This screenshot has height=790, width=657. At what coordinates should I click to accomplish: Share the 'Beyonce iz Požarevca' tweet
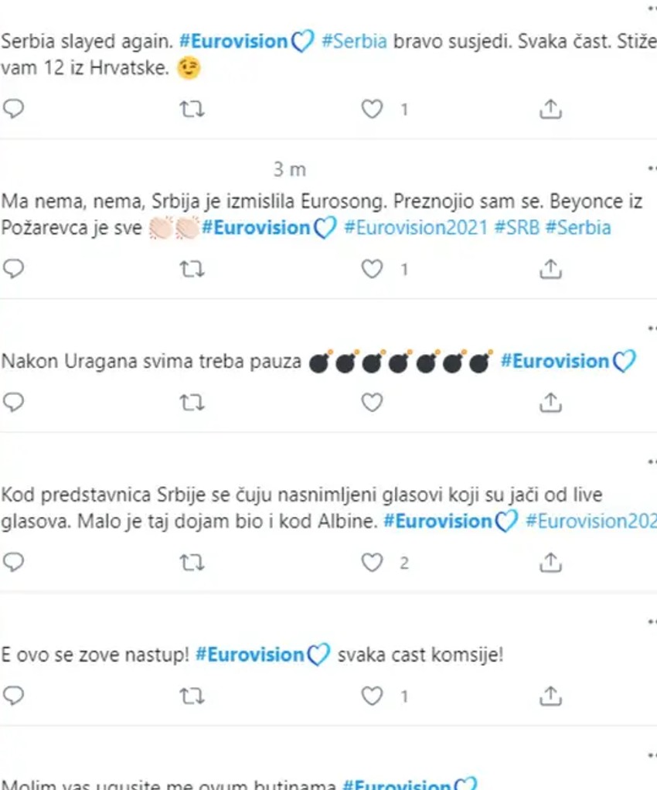(x=550, y=269)
